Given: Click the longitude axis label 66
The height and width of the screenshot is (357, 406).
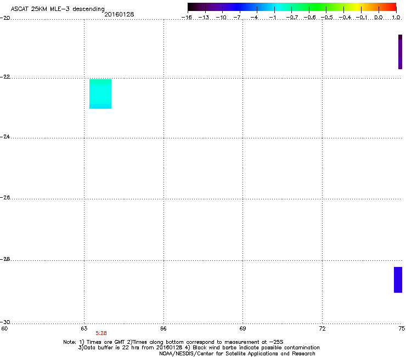Looking at the screenshot, I should point(163,329).
